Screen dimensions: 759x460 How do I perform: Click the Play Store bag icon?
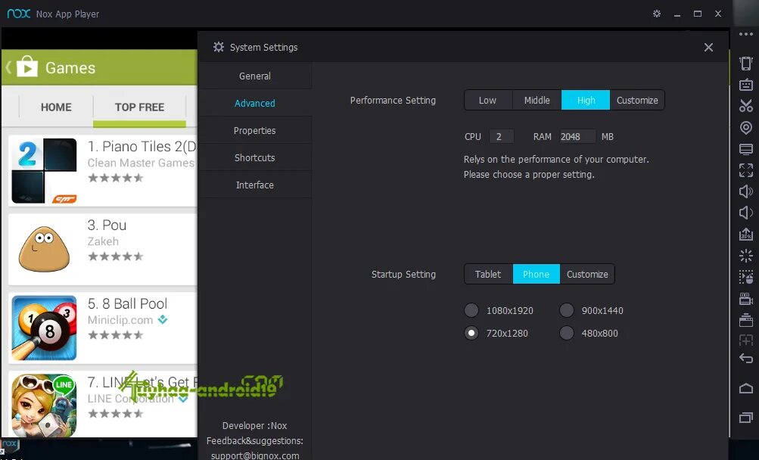coord(27,67)
